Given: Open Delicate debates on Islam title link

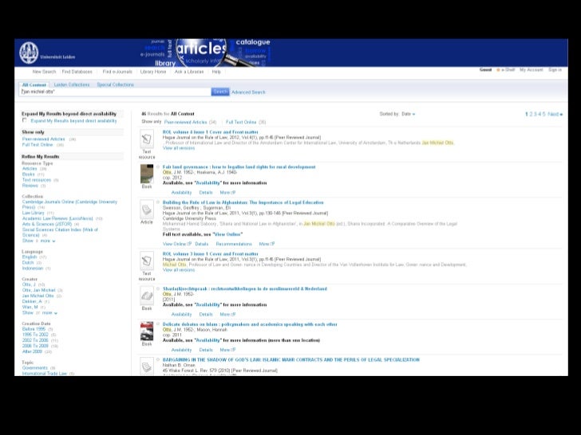Looking at the screenshot, I should pyautogui.click(x=250, y=324).
